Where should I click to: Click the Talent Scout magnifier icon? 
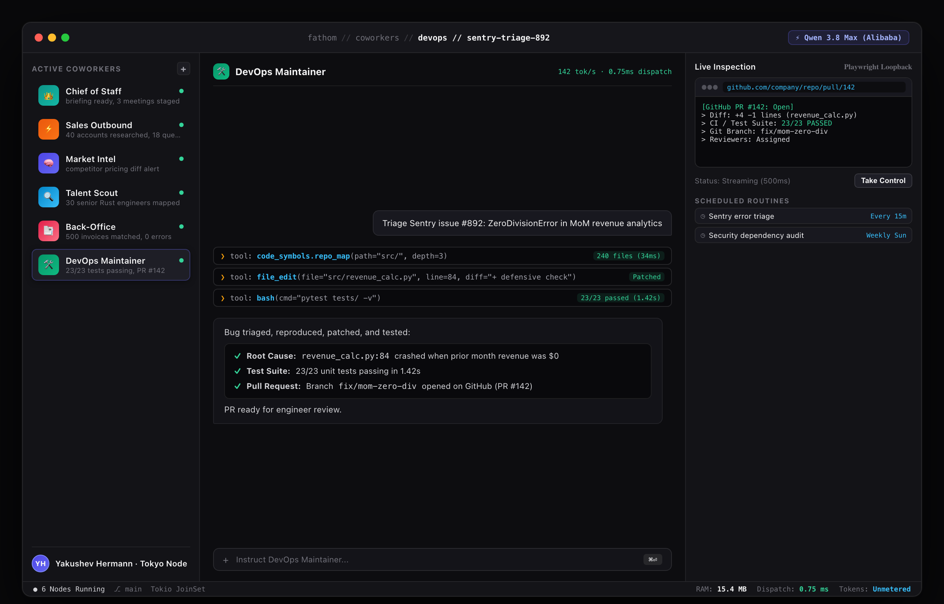(x=49, y=197)
